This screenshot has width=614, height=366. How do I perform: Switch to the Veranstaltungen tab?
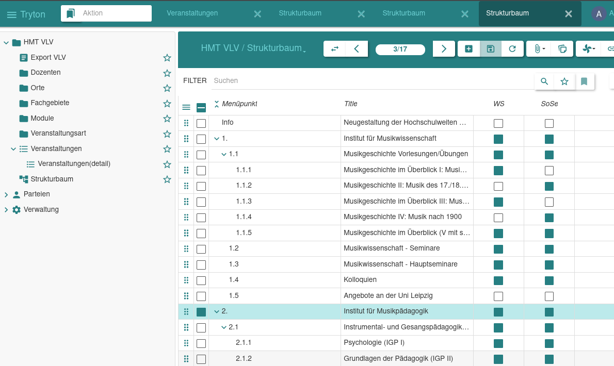click(x=192, y=13)
